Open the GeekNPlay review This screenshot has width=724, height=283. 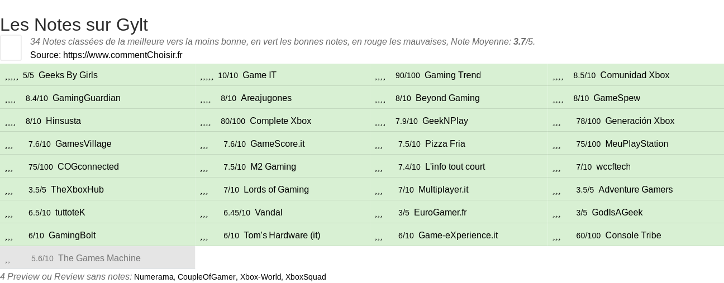point(445,121)
